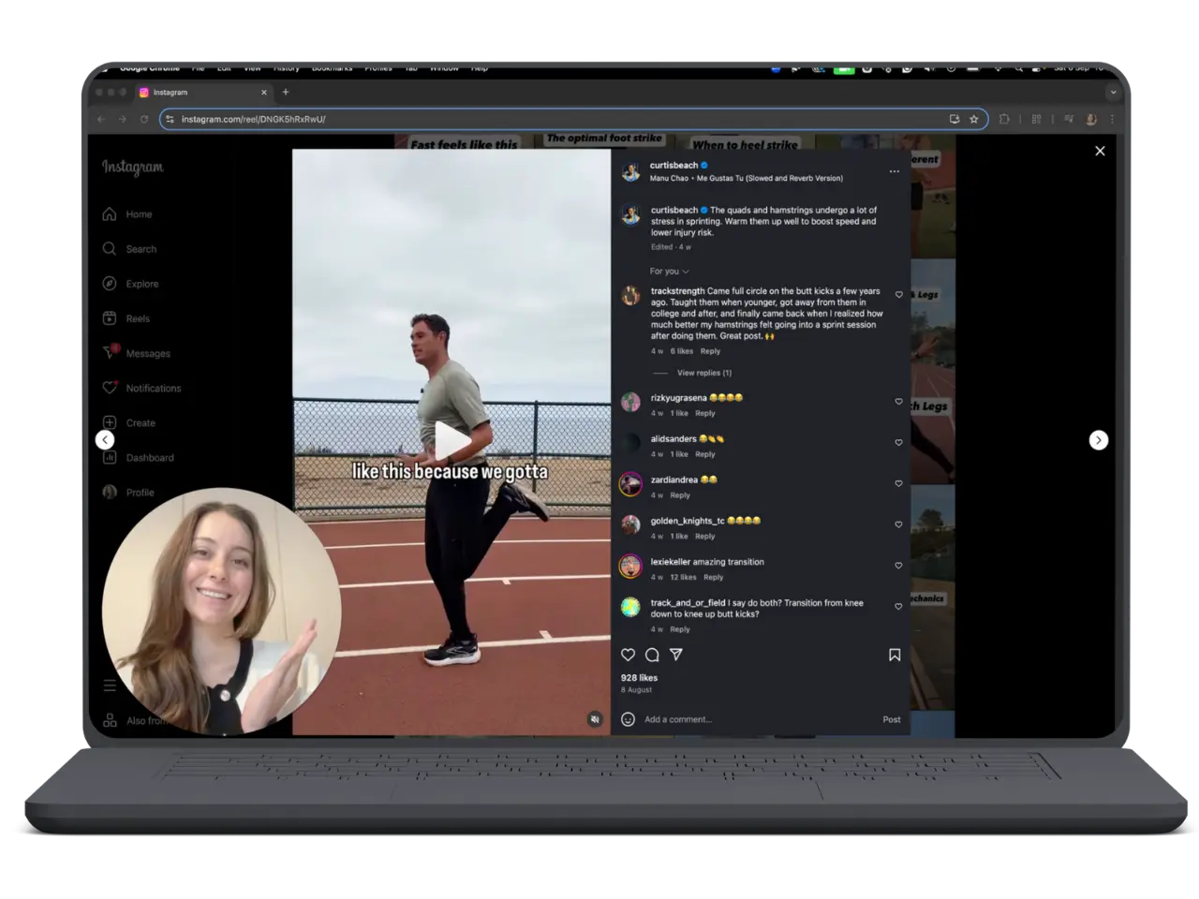The width and height of the screenshot is (1199, 899).
Task: Expand View replies (1) thread
Action: [703, 373]
